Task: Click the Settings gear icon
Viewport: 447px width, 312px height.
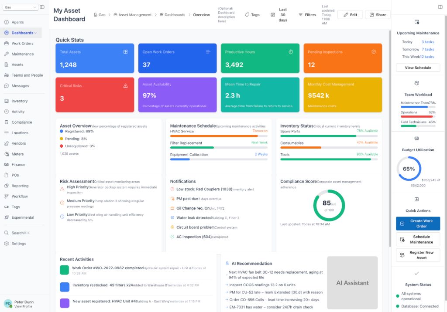Action: click(7, 244)
